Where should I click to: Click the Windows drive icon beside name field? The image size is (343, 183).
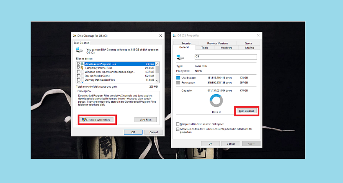pyautogui.click(x=180, y=57)
